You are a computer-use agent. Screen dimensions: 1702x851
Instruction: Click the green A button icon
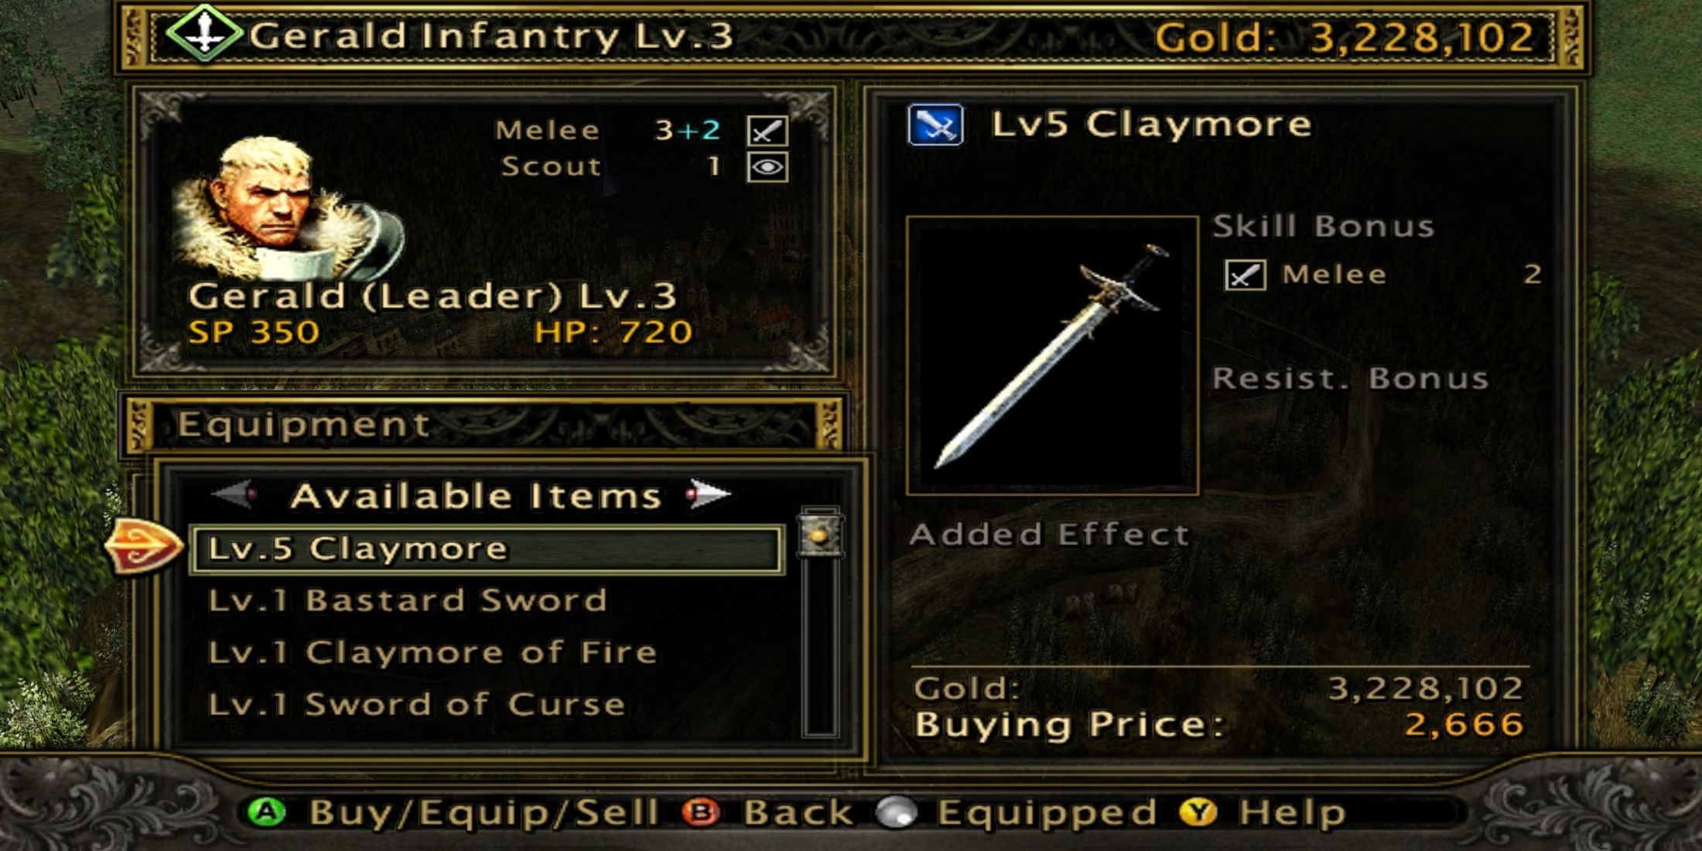tap(267, 812)
